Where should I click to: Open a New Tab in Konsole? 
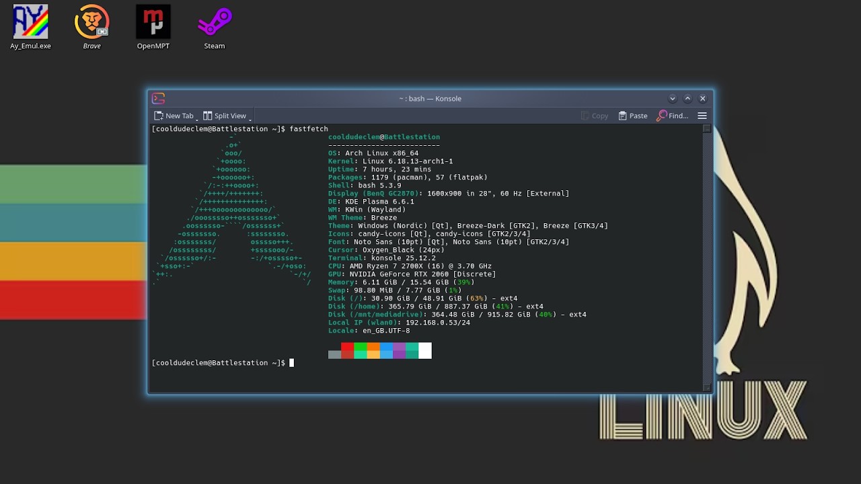click(x=174, y=116)
